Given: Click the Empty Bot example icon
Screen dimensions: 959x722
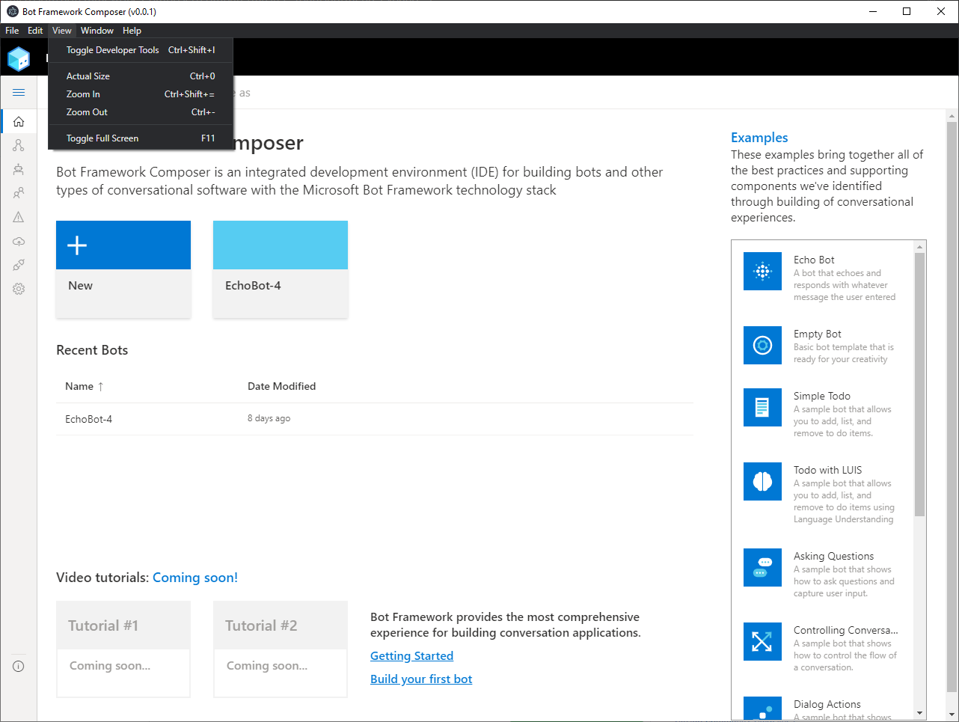Looking at the screenshot, I should [762, 346].
